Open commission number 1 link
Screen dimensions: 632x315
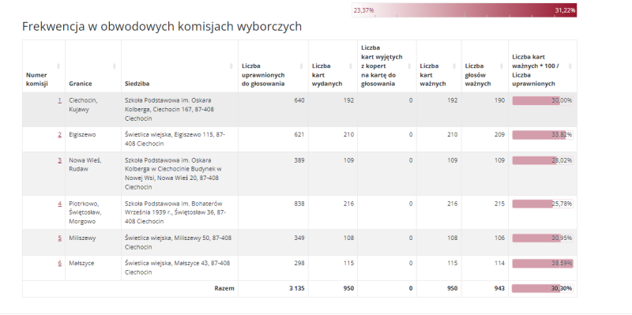[x=60, y=100]
